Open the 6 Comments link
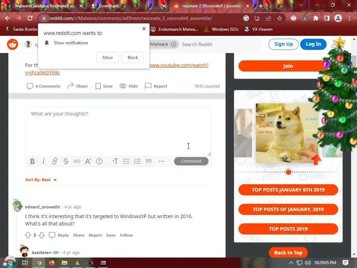 [43, 86]
